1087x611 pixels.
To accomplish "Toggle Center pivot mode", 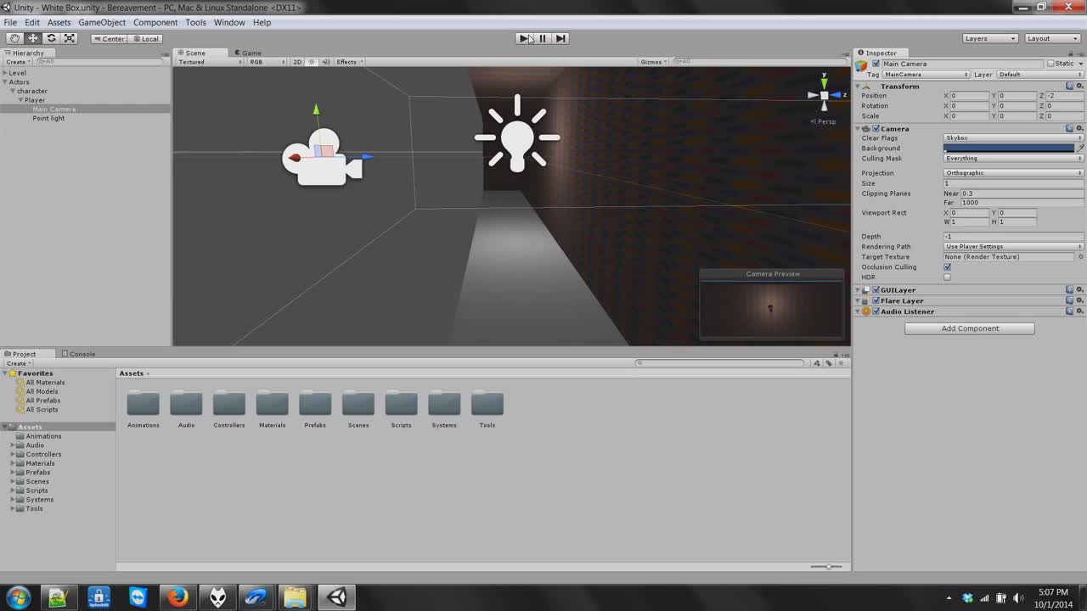I will click(x=110, y=38).
